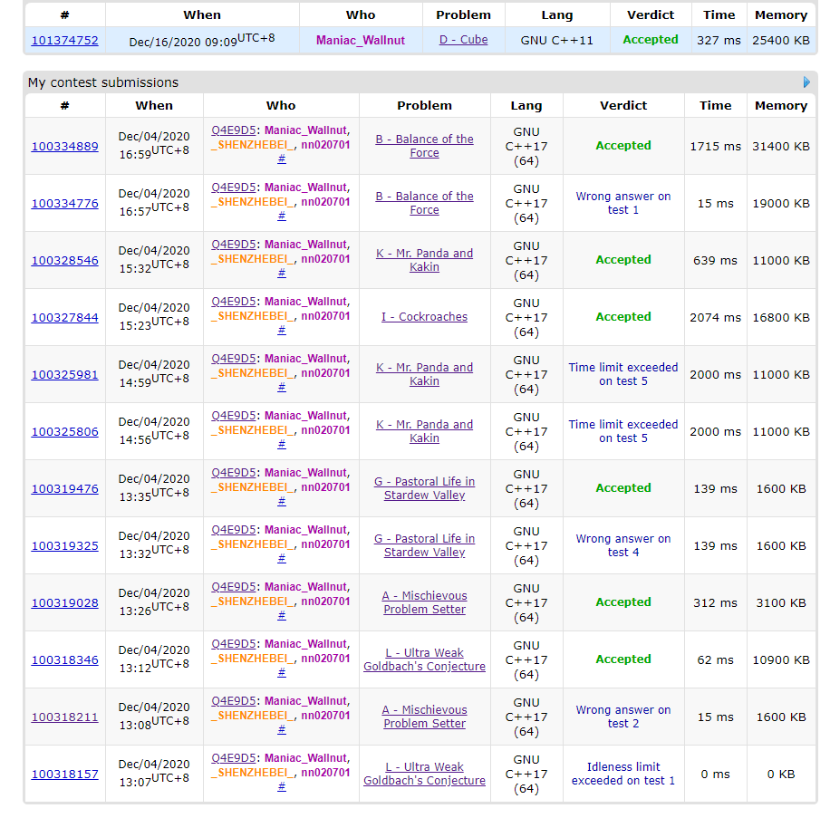Viewport: 830px width, 818px height.
Task: Click nn020701 in submission 100328546 row
Action: tap(325, 259)
